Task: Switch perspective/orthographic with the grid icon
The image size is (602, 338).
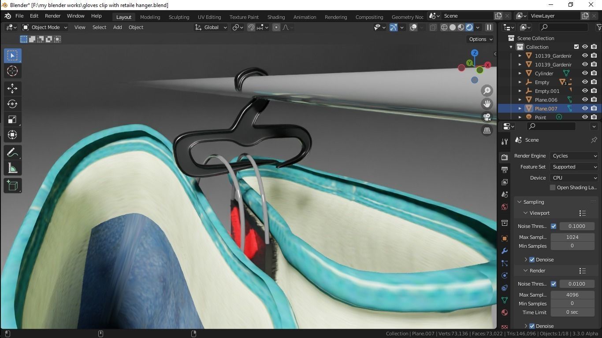Action: click(487, 130)
